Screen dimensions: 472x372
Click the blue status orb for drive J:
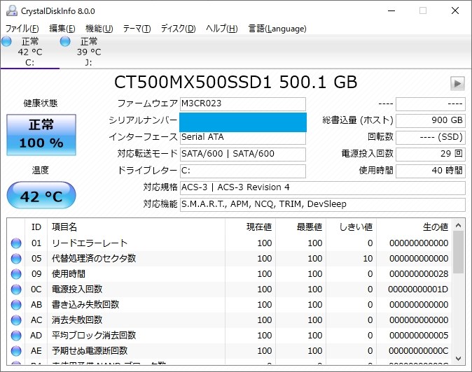coord(65,41)
